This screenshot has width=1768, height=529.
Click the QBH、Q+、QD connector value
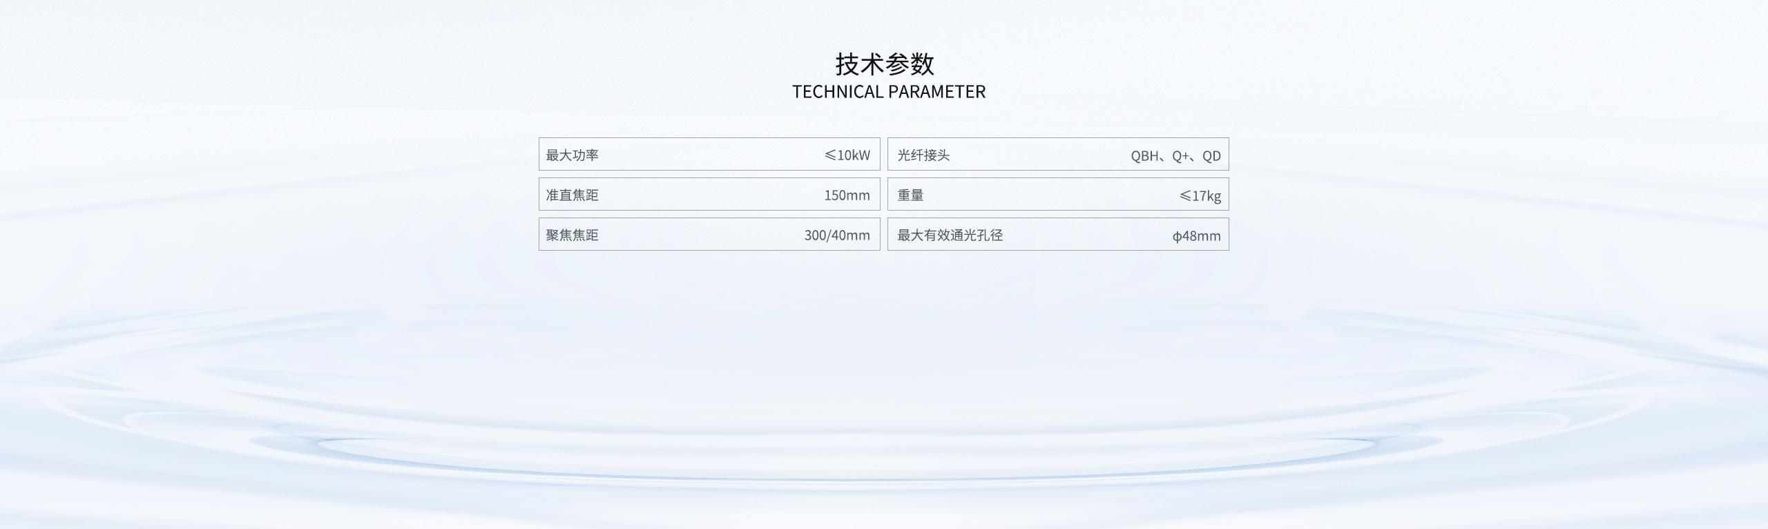[x=1175, y=156]
